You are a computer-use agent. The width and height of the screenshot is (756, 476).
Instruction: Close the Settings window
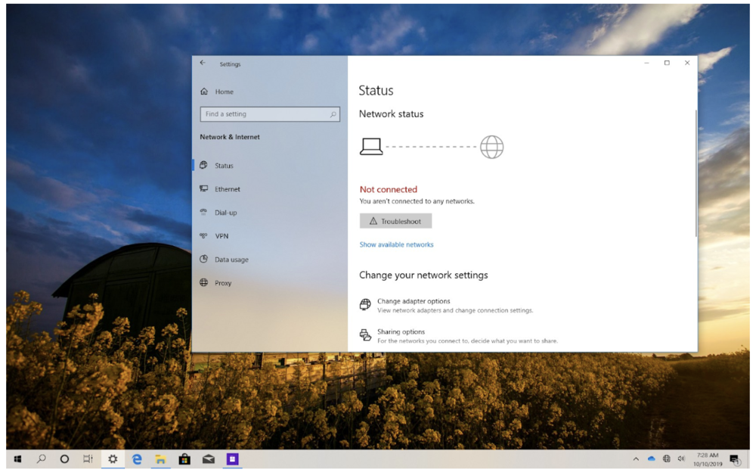click(687, 63)
